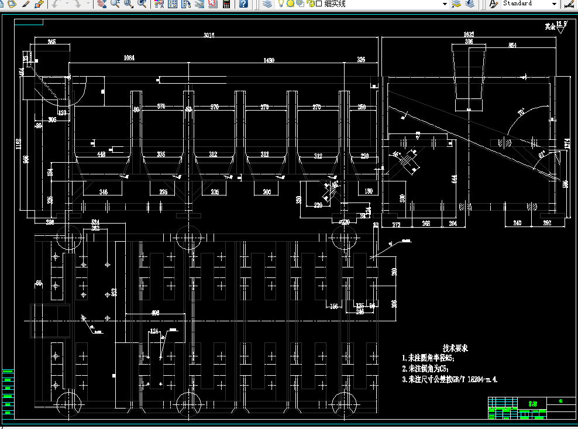Image resolution: width=578 pixels, height=429 pixels.
Task: Select the 1450 dimension text
Action: coord(269,60)
